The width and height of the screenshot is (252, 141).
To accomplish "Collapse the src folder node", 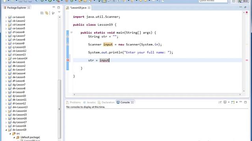I will pos(10,134).
